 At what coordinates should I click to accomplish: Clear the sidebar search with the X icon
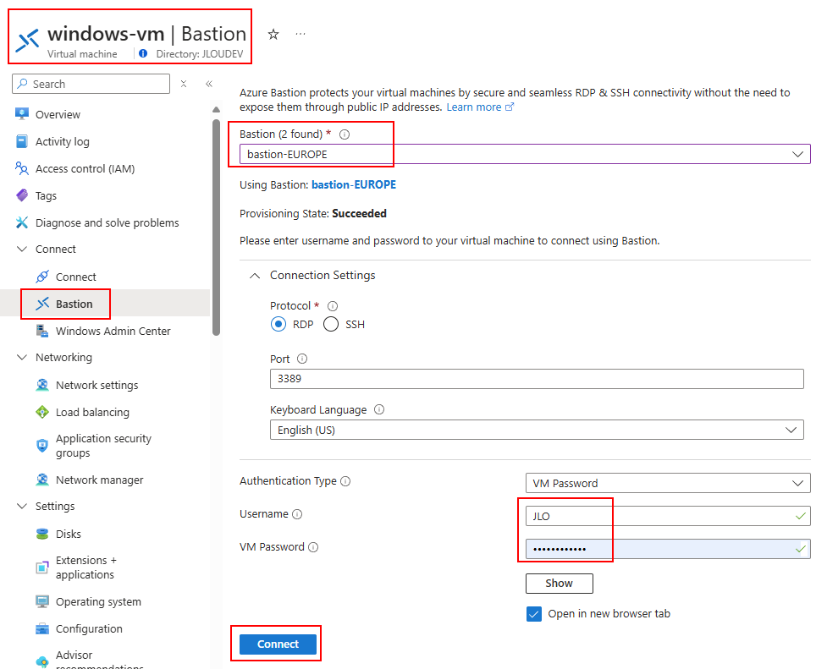pos(184,84)
